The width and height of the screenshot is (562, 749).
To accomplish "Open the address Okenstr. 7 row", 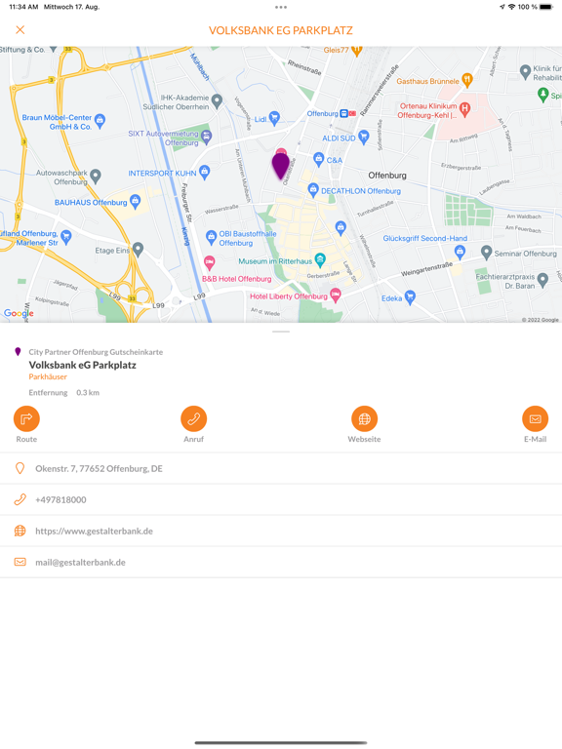I will click(x=281, y=468).
